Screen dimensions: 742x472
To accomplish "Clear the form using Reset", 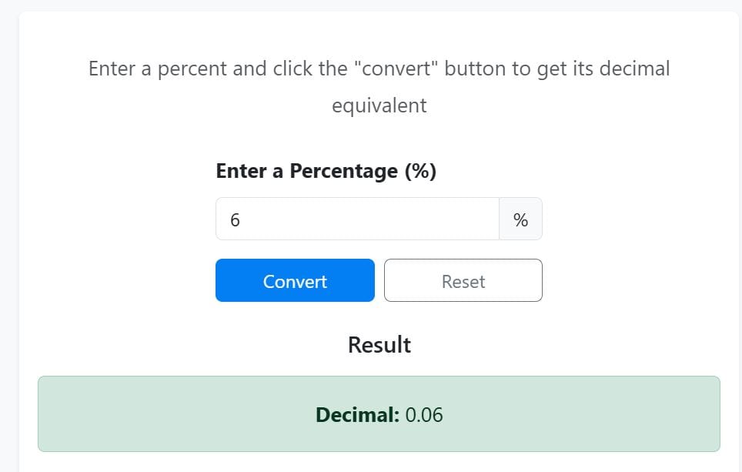I will (x=463, y=280).
